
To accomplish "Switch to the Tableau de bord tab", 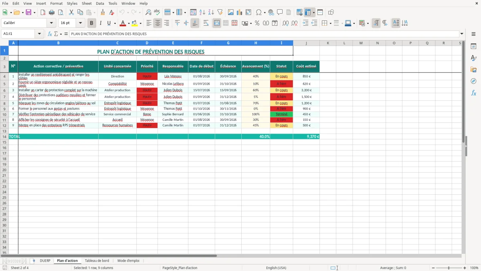I will pos(97,261).
